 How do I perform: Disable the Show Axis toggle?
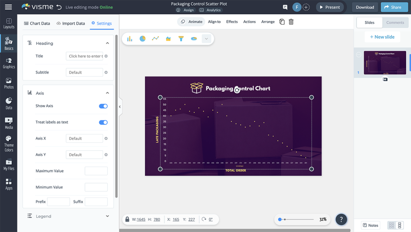point(103,106)
